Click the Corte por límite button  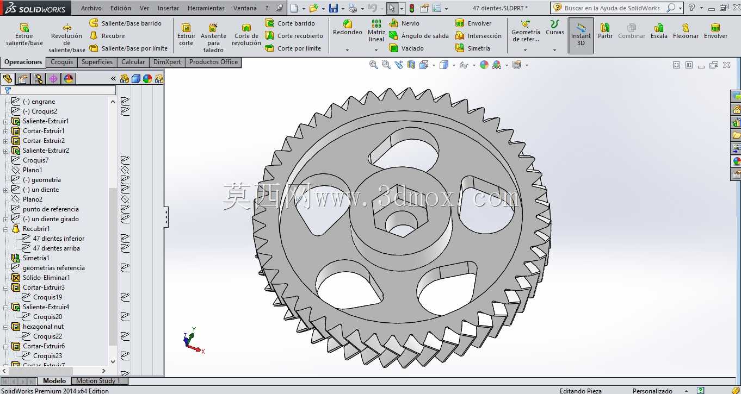tap(293, 48)
